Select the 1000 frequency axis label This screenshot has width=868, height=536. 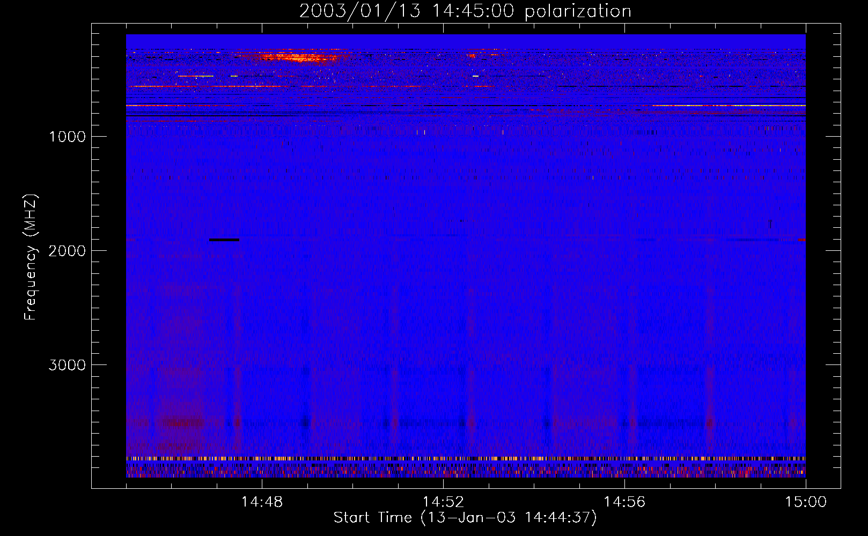point(67,137)
